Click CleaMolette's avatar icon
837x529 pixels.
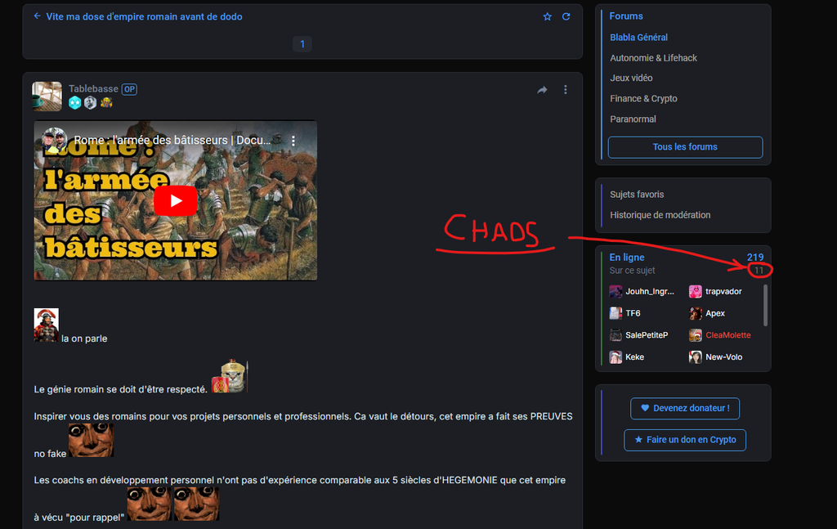point(695,335)
